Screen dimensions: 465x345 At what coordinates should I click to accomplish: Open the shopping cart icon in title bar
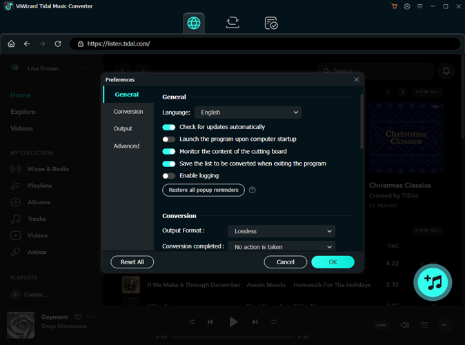(394, 6)
